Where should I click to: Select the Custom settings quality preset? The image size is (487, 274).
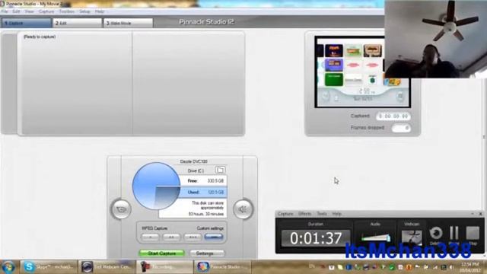214,237
